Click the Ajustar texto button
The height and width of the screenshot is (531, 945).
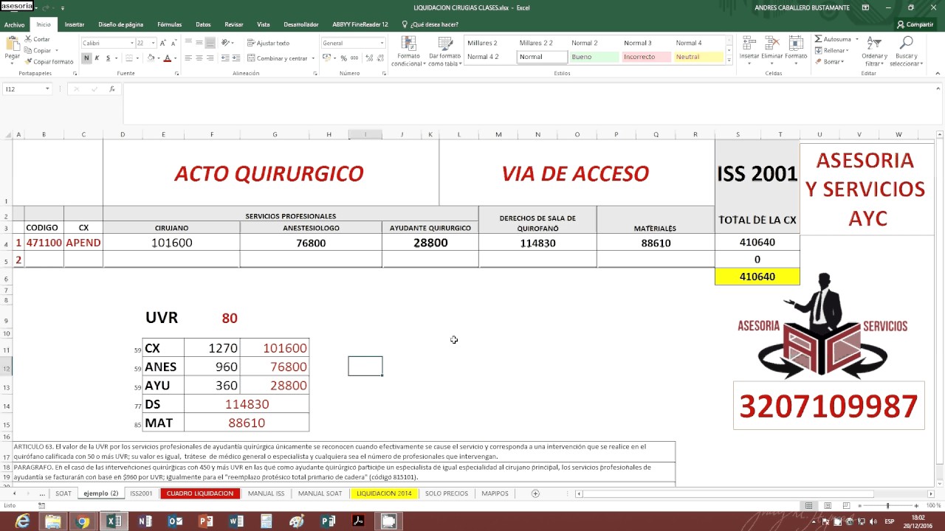[x=268, y=43]
